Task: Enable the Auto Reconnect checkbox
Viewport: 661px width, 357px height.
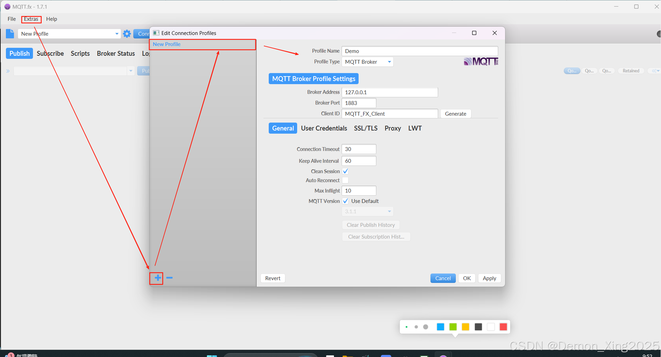Action: [345, 180]
